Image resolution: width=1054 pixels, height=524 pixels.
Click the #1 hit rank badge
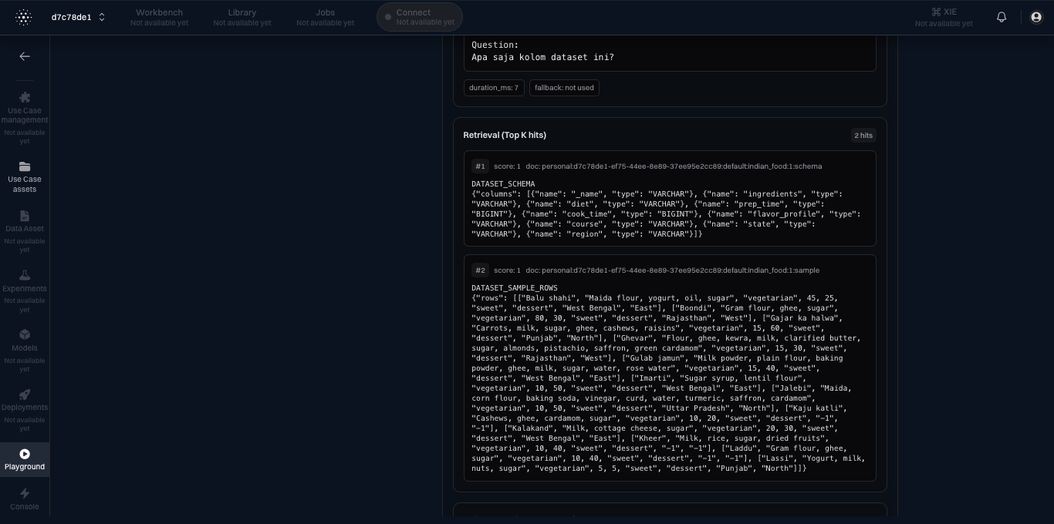[480, 166]
